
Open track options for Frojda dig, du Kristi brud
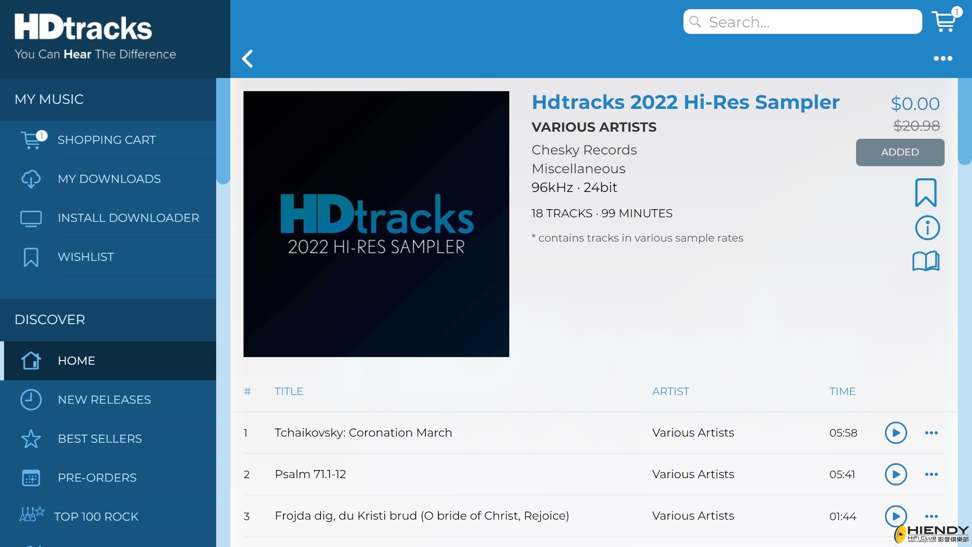tap(932, 516)
